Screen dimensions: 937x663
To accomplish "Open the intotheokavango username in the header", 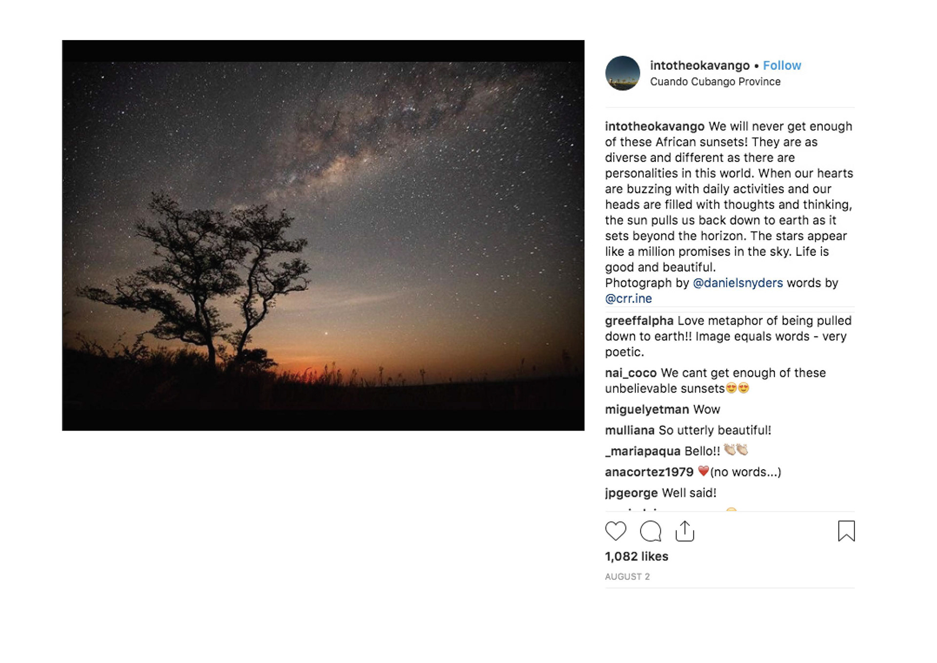I will pyautogui.click(x=699, y=65).
